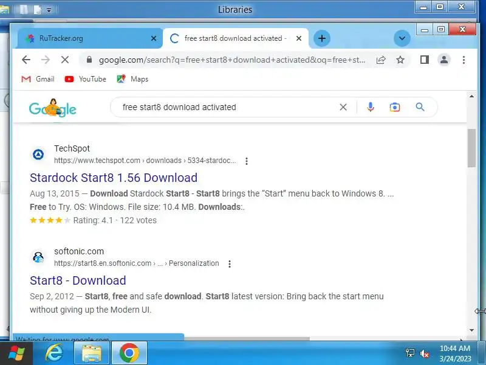Click 'Rating: 4.1 · 122 votes' text
Viewport: 486px width, 365px height.
click(x=115, y=220)
